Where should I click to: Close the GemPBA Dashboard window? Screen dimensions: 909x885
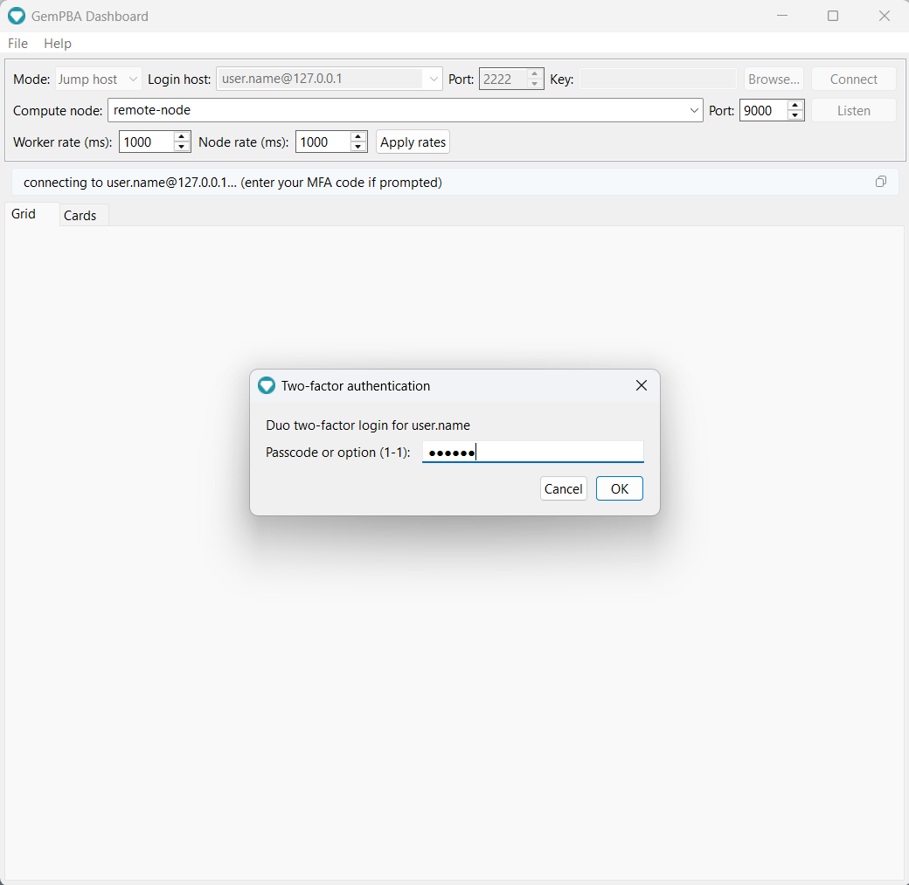(x=884, y=16)
